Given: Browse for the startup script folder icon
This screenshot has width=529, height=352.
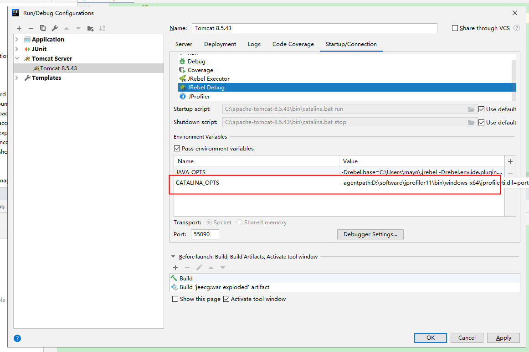Looking at the screenshot, I should coord(471,109).
